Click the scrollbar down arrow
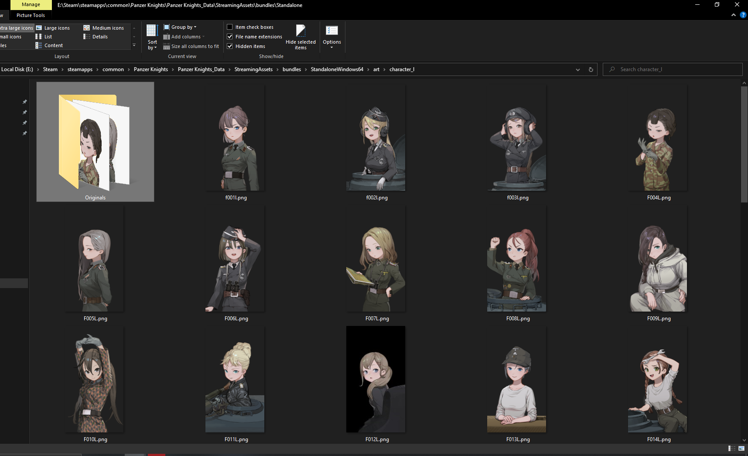 [x=744, y=440]
